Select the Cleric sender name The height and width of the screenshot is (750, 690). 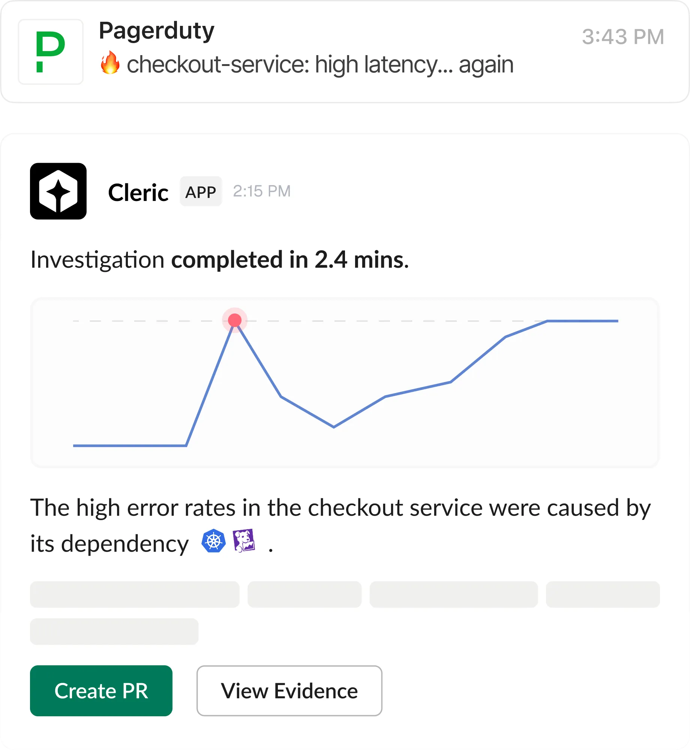coord(138,193)
